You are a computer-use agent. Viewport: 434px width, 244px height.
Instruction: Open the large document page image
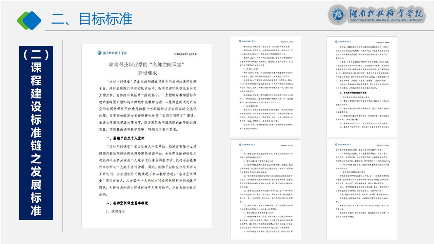coord(146,136)
